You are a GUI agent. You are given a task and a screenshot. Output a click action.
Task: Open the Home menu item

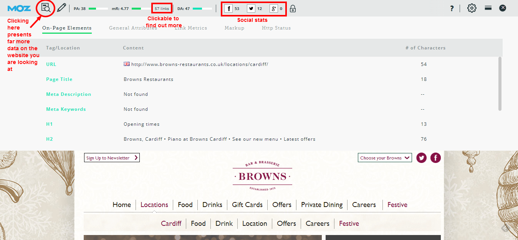[122, 205]
